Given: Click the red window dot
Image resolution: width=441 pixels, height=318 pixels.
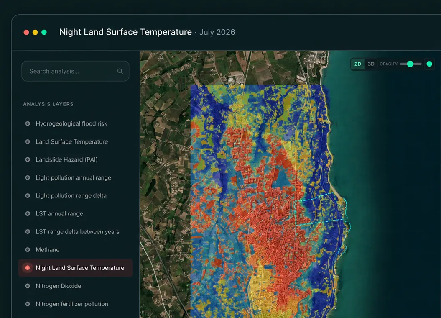Looking at the screenshot, I should tap(26, 32).
